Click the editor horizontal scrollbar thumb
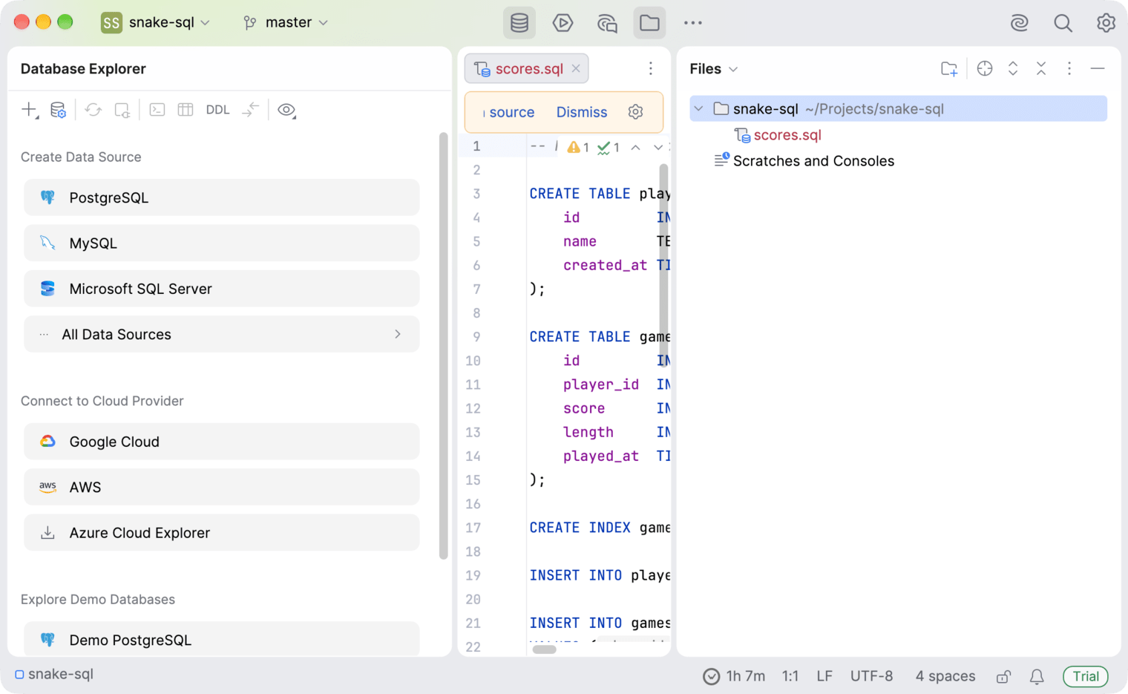This screenshot has width=1128, height=694. [x=544, y=649]
